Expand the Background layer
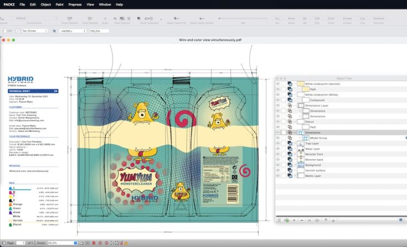 tap(295, 165)
